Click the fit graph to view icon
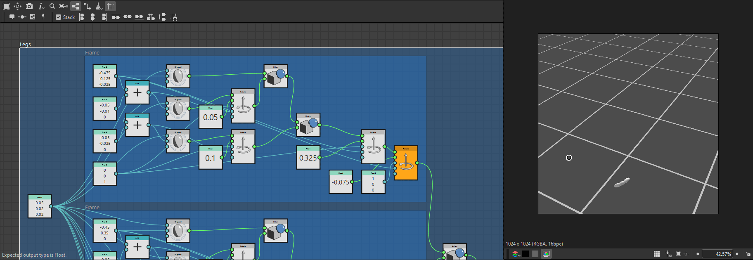This screenshot has height=260, width=753. coord(6,6)
